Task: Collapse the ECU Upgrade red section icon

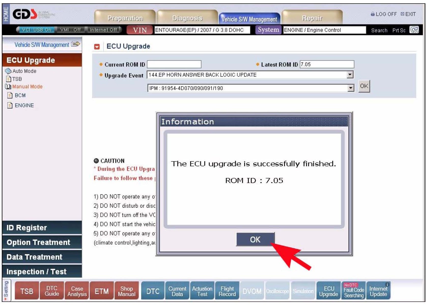Action: click(x=97, y=46)
